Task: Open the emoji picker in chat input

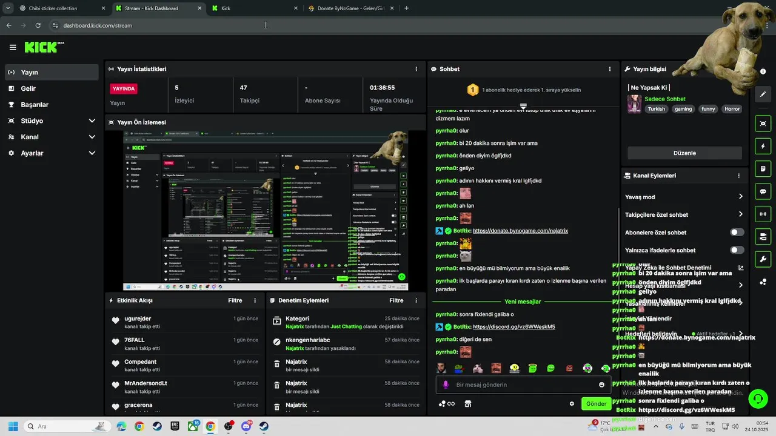Action: pos(601,385)
